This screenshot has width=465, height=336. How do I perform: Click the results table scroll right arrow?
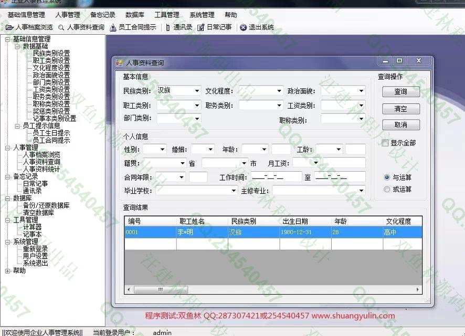(418, 289)
